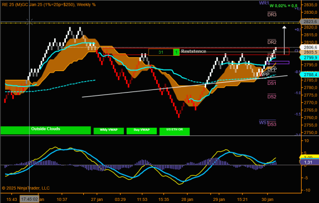This screenshot has height=203, width=319.
Task: Click the 2835,0 price axis label
Action: pos(310,5)
